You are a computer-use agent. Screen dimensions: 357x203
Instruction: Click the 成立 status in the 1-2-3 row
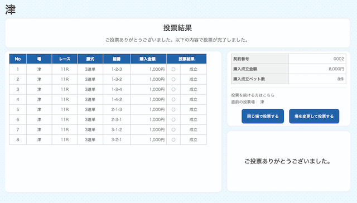tap(194, 69)
